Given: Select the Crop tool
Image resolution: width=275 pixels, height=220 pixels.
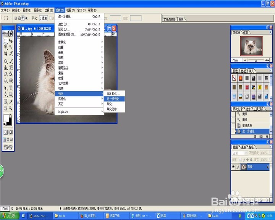Looking at the screenshot, I should point(6,53).
